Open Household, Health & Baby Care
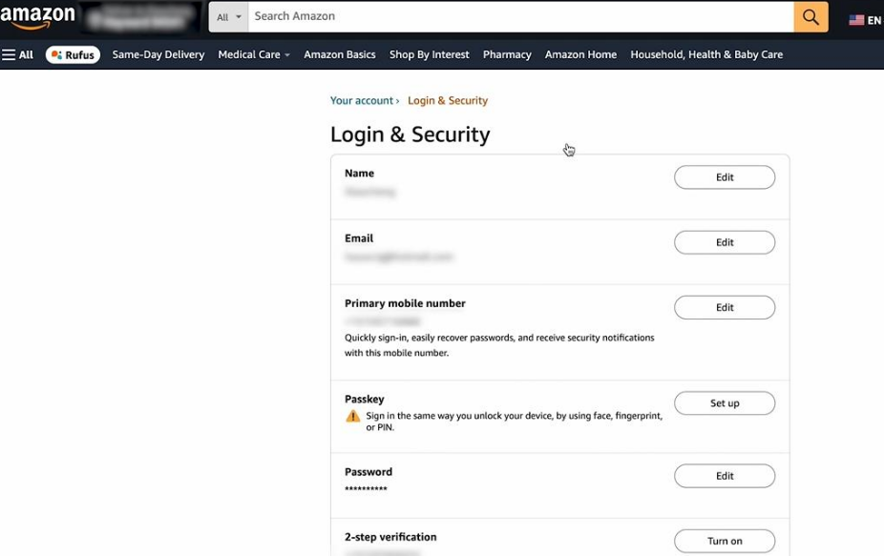Viewport: 884px width, 556px height. pyautogui.click(x=706, y=54)
